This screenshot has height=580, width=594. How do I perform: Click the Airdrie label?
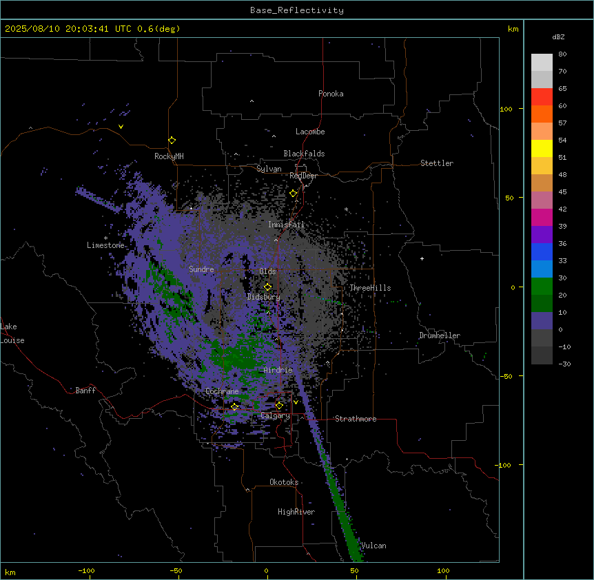tap(278, 370)
